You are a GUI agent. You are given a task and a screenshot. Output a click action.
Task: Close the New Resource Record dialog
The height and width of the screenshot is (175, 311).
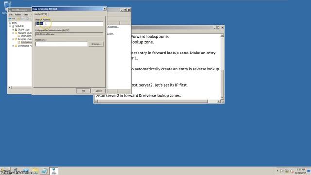105,9
